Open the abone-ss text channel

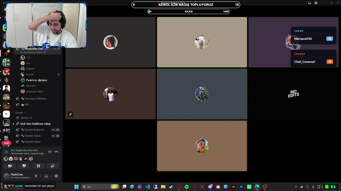click(37, 118)
